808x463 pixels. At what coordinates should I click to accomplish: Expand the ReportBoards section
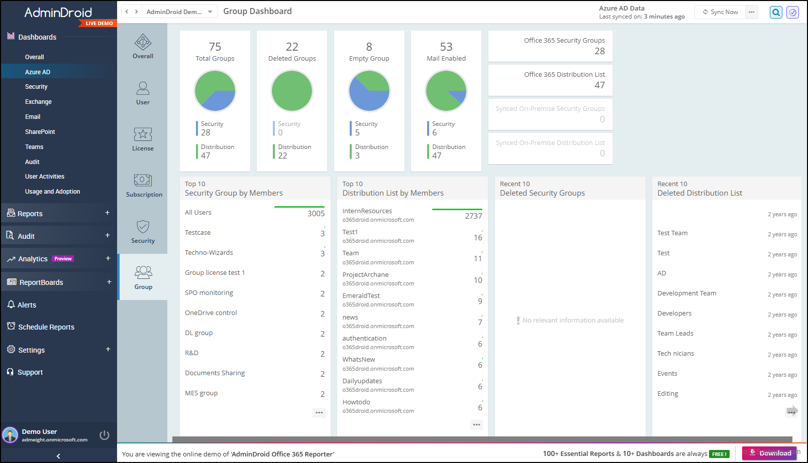tap(109, 282)
